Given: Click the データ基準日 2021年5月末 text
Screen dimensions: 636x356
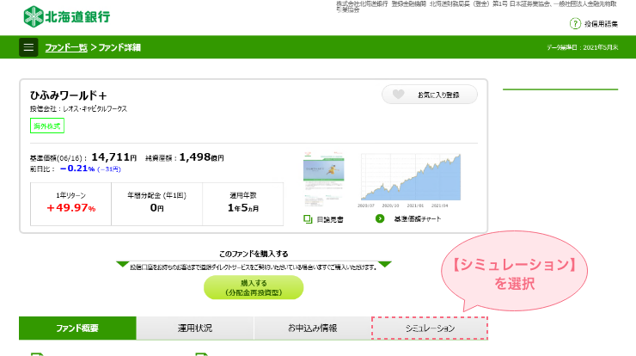Looking at the screenshot, I should [x=582, y=47].
